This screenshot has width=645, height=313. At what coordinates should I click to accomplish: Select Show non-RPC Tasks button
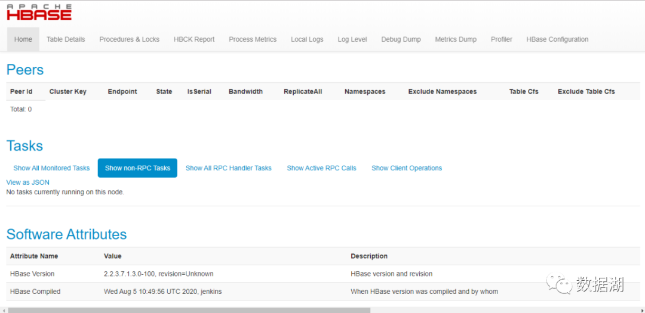pos(137,168)
